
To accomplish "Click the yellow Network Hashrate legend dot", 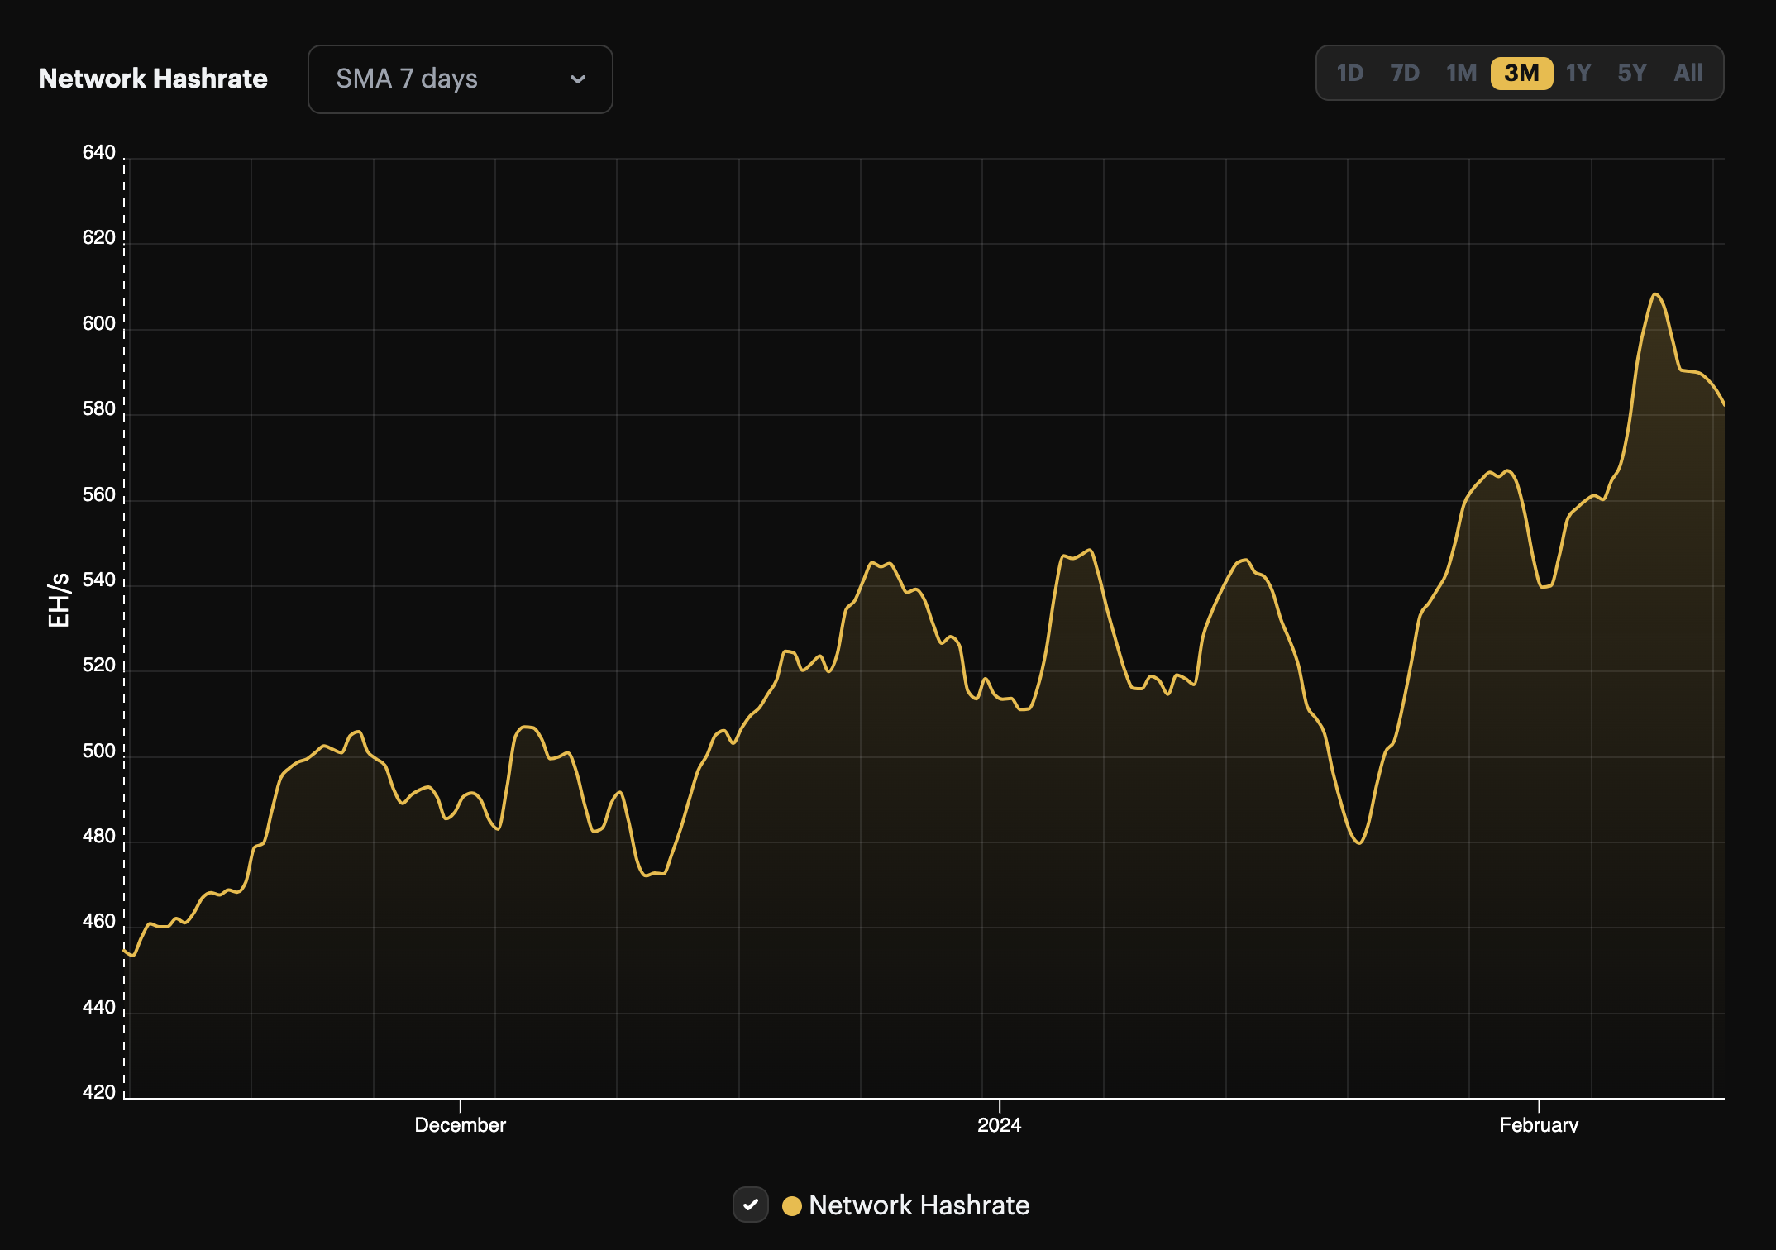I will (x=793, y=1205).
